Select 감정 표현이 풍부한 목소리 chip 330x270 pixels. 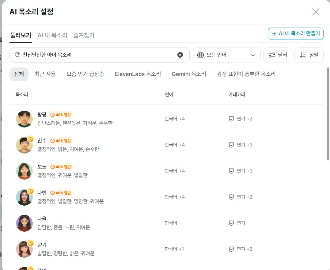coord(246,74)
